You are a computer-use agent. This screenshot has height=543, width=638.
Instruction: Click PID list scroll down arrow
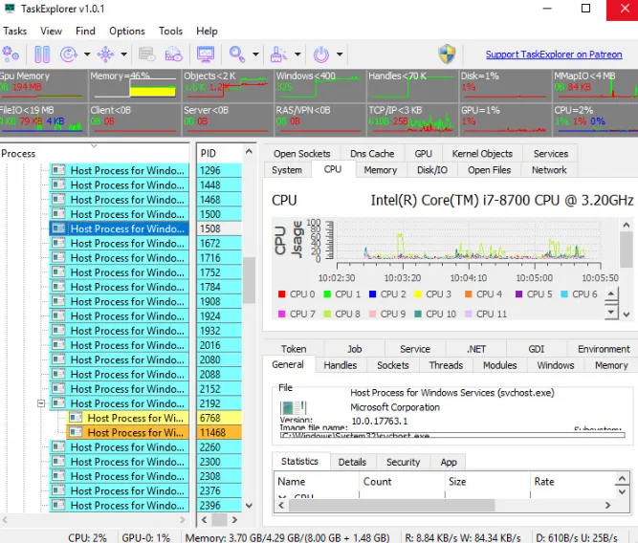pyautogui.click(x=249, y=506)
